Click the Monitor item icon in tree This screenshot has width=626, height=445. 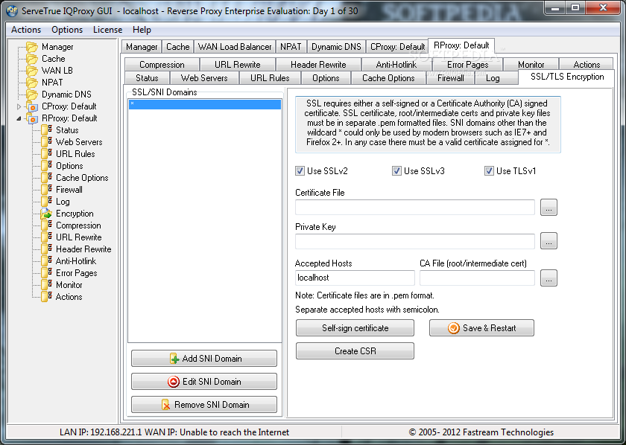coord(47,285)
